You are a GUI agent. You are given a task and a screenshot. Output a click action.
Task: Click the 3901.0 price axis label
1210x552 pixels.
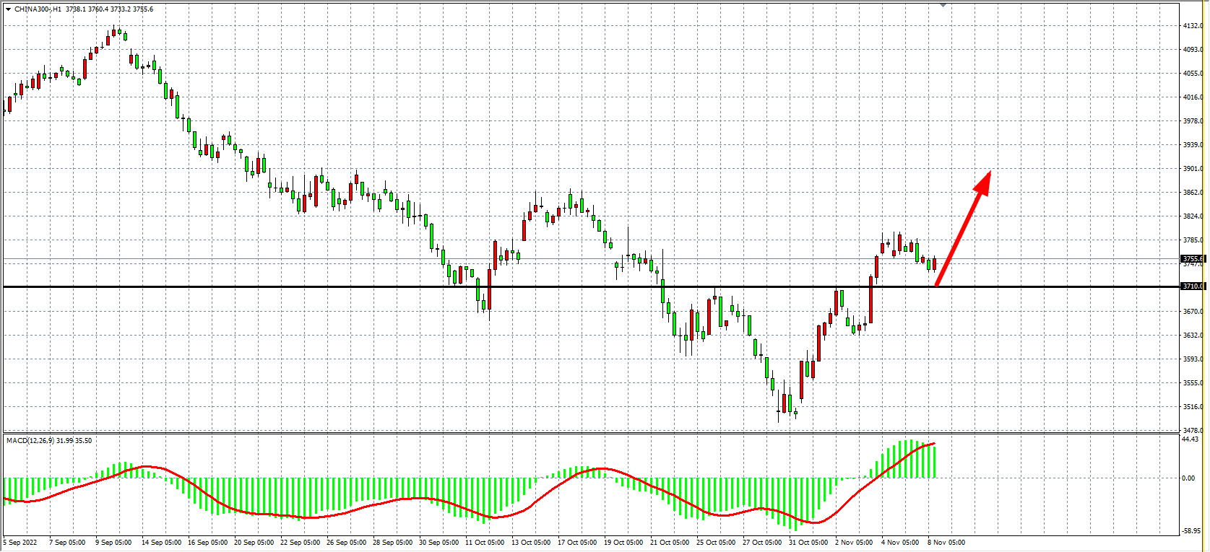pos(1192,169)
